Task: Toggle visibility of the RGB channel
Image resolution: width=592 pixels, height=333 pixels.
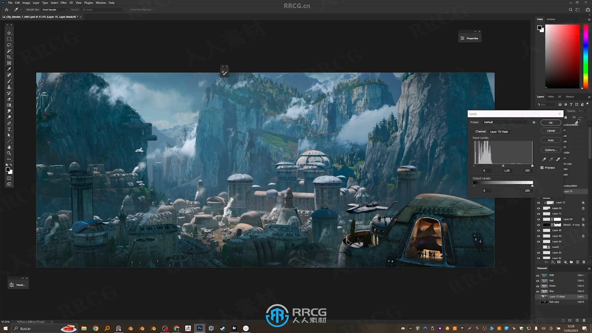Action: [538, 275]
